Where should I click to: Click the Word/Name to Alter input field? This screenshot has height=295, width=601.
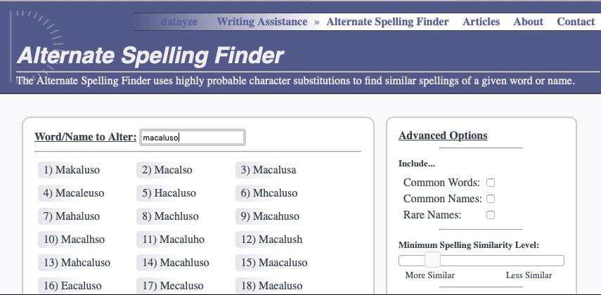[x=193, y=138]
